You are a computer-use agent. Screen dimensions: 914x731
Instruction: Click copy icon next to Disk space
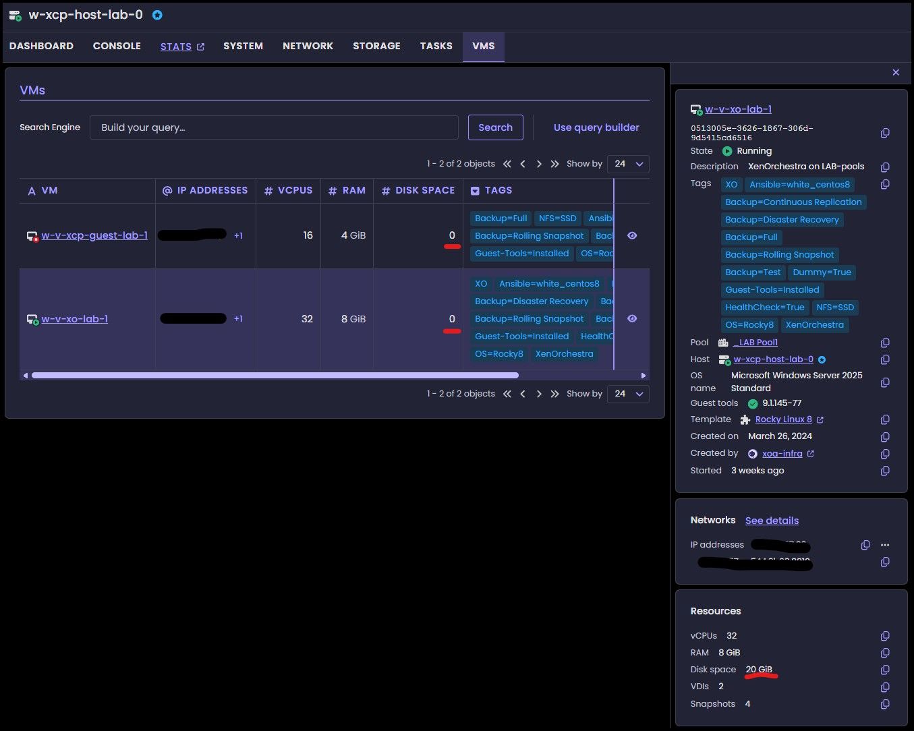(885, 670)
